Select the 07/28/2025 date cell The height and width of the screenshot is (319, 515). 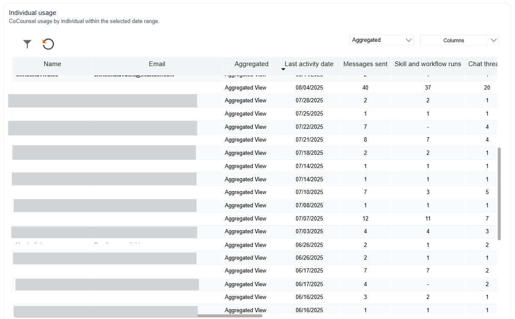(309, 101)
